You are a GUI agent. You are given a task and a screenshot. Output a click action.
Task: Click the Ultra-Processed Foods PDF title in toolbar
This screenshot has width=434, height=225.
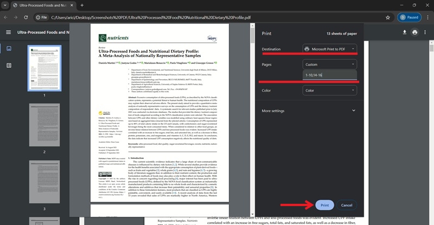coord(43,33)
